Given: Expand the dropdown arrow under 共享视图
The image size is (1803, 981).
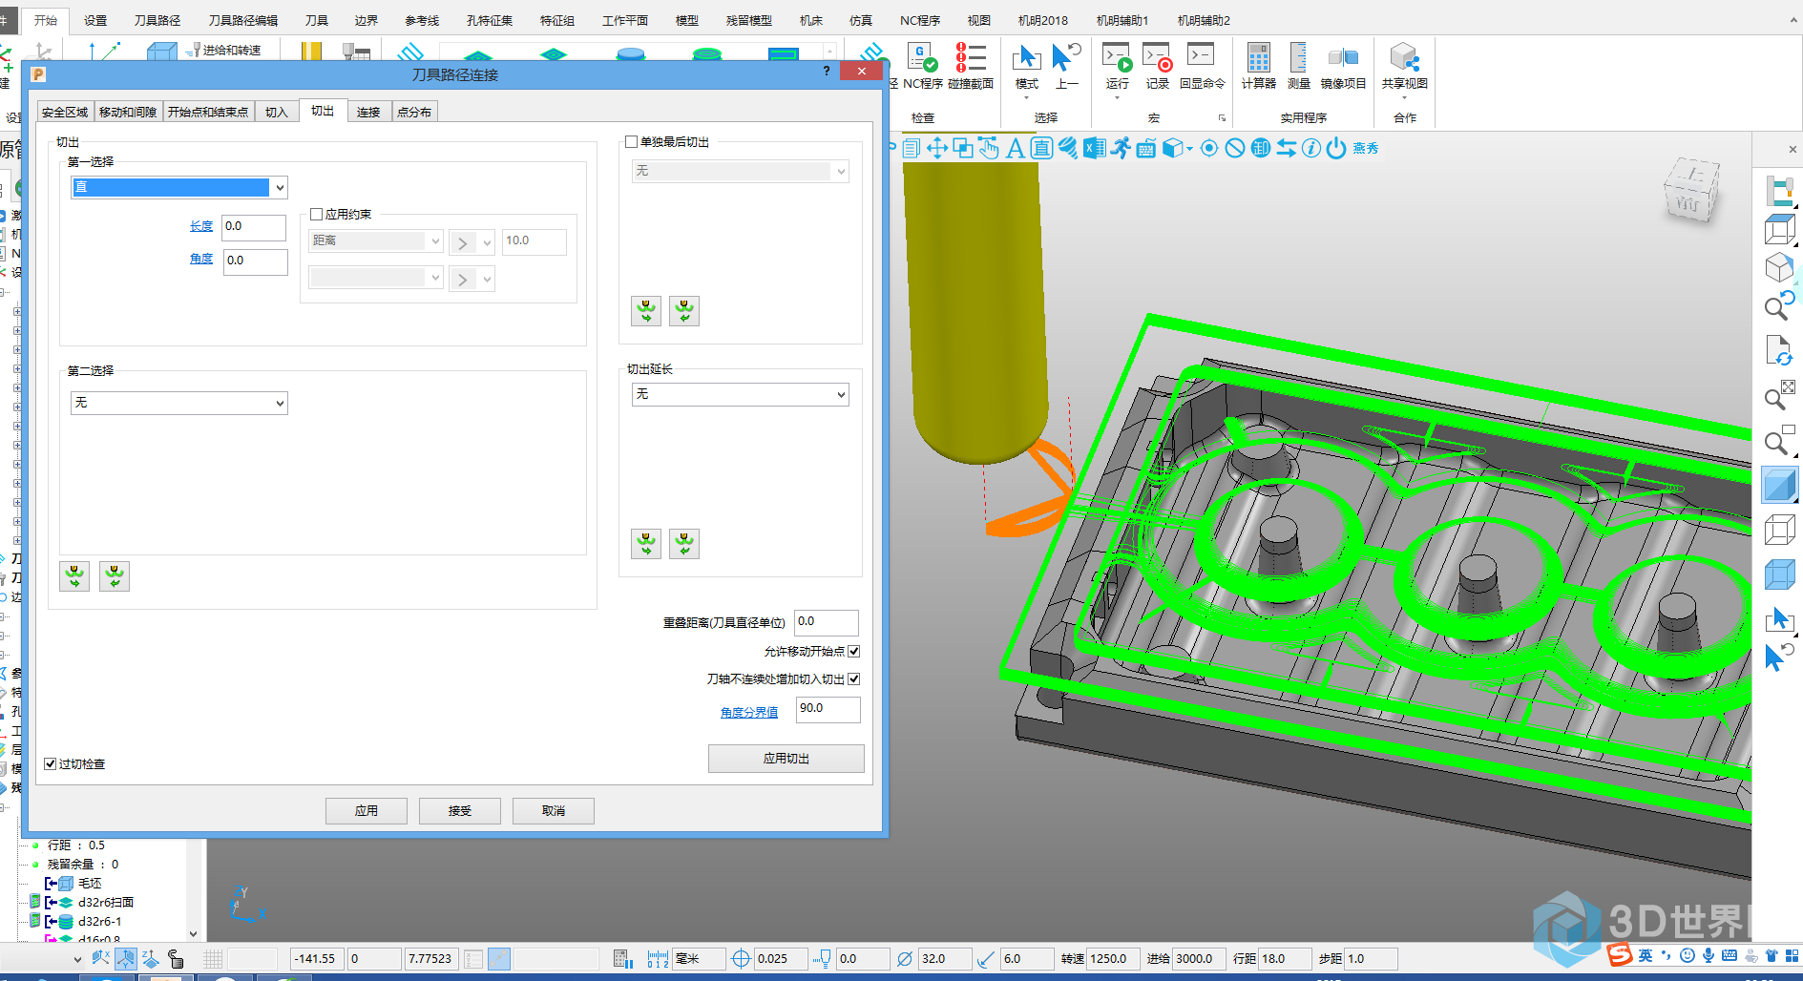Looking at the screenshot, I should pyautogui.click(x=1404, y=97).
